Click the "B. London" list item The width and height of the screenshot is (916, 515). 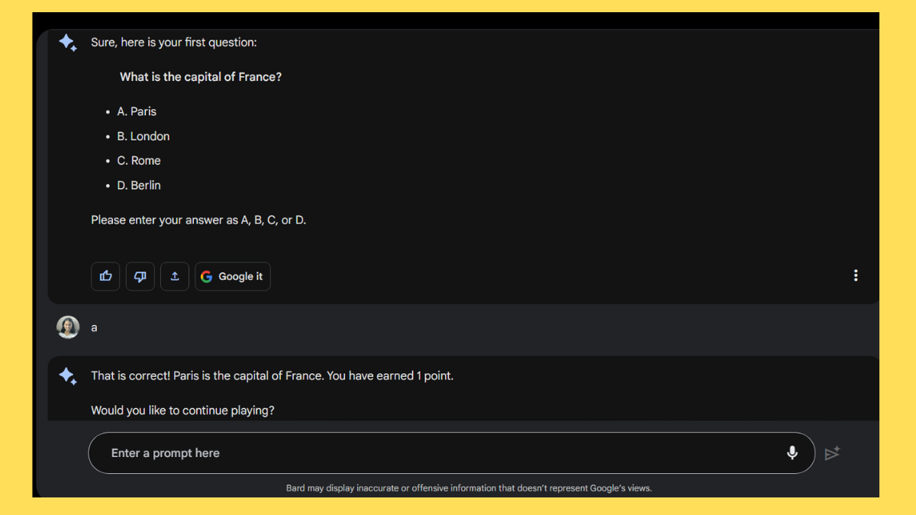[144, 136]
